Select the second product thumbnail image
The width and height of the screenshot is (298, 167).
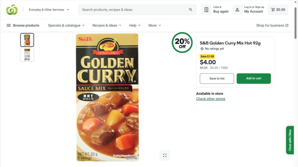pos(27,55)
